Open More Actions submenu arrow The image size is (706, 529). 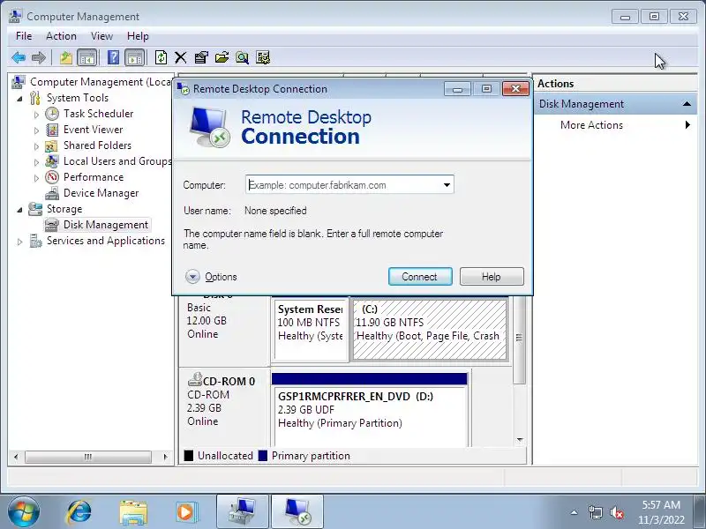pyautogui.click(x=687, y=125)
